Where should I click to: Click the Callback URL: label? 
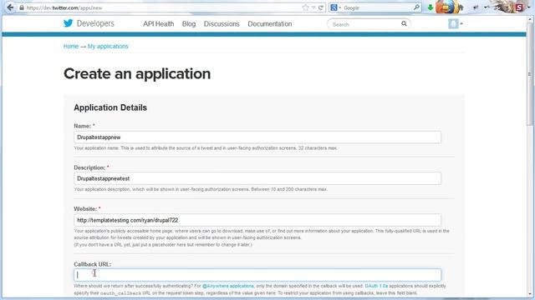pos(93,264)
